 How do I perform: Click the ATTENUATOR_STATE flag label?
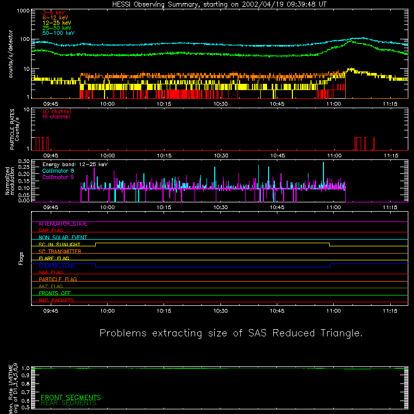pos(63,224)
